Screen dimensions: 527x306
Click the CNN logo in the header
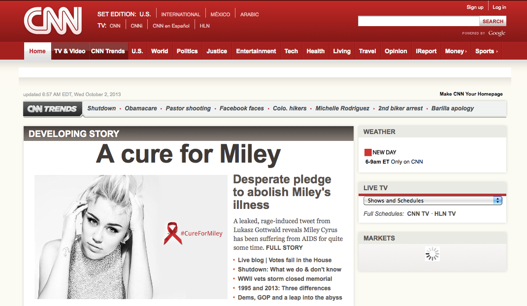tap(53, 21)
